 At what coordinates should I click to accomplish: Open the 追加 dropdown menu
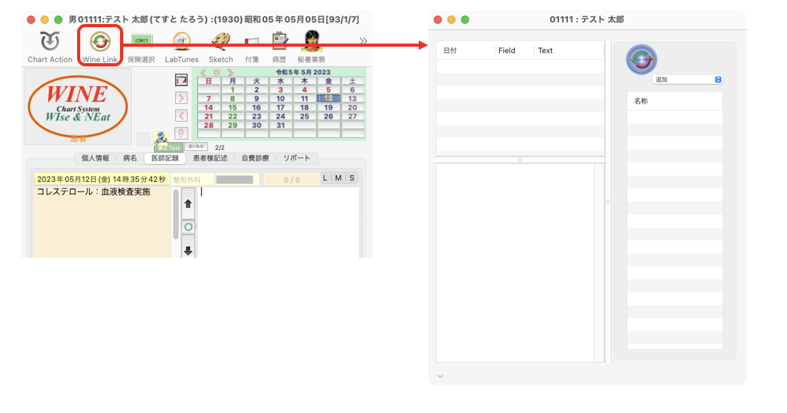point(688,80)
